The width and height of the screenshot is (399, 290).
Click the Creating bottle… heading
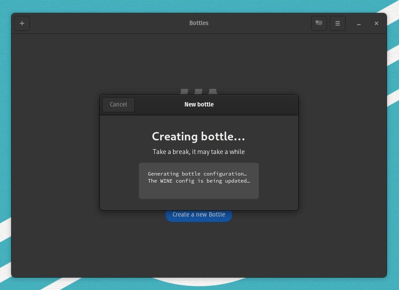198,136
